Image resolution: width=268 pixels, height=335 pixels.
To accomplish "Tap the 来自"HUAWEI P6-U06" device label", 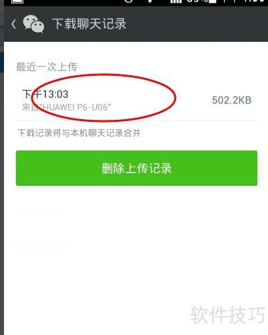I will [x=67, y=107].
